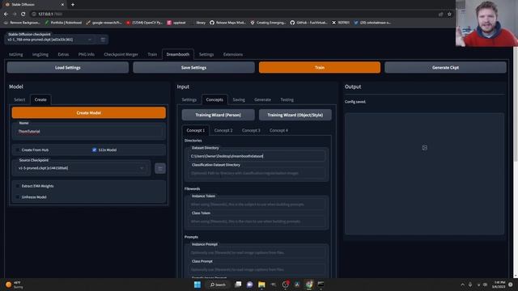Click the Instance Prompt field

[x=257, y=253]
